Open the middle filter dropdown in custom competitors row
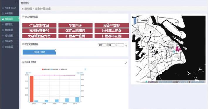208x109 pixels. tap(111, 45)
